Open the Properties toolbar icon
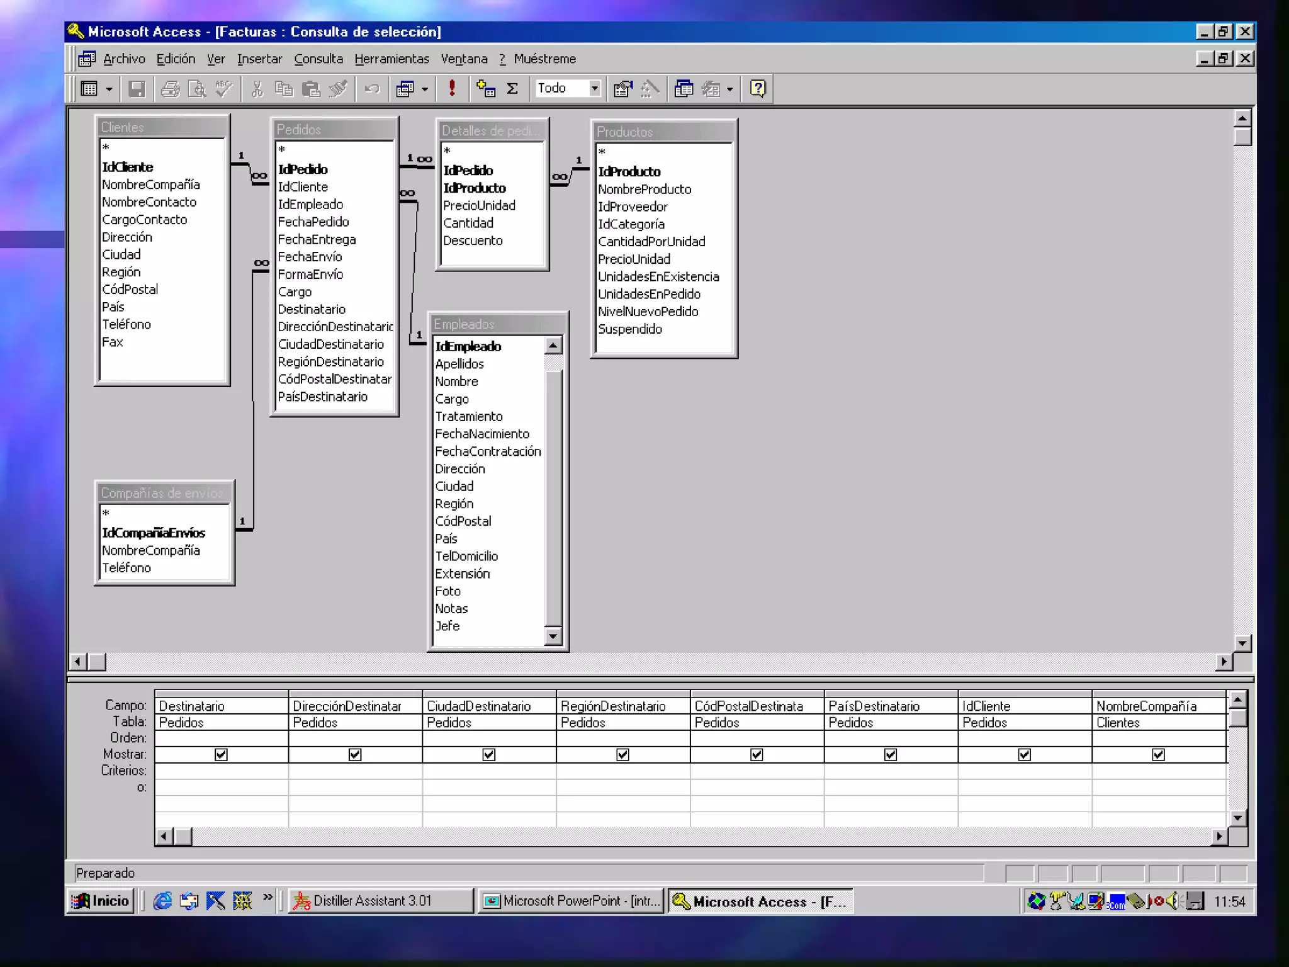Viewport: 1289px width, 967px height. [622, 89]
